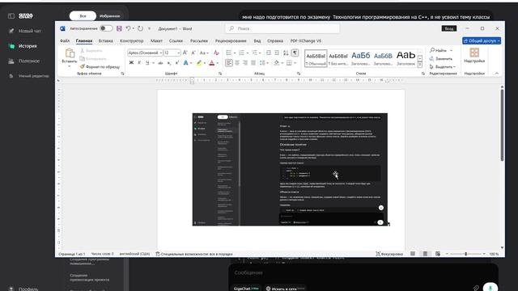This screenshot has height=291, width=518.
Task: Click the Center alignment icon
Action: [x=237, y=63]
